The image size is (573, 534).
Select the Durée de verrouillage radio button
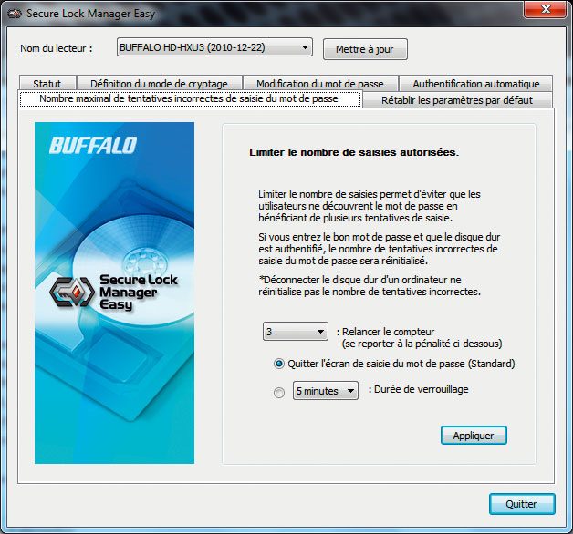(279, 393)
